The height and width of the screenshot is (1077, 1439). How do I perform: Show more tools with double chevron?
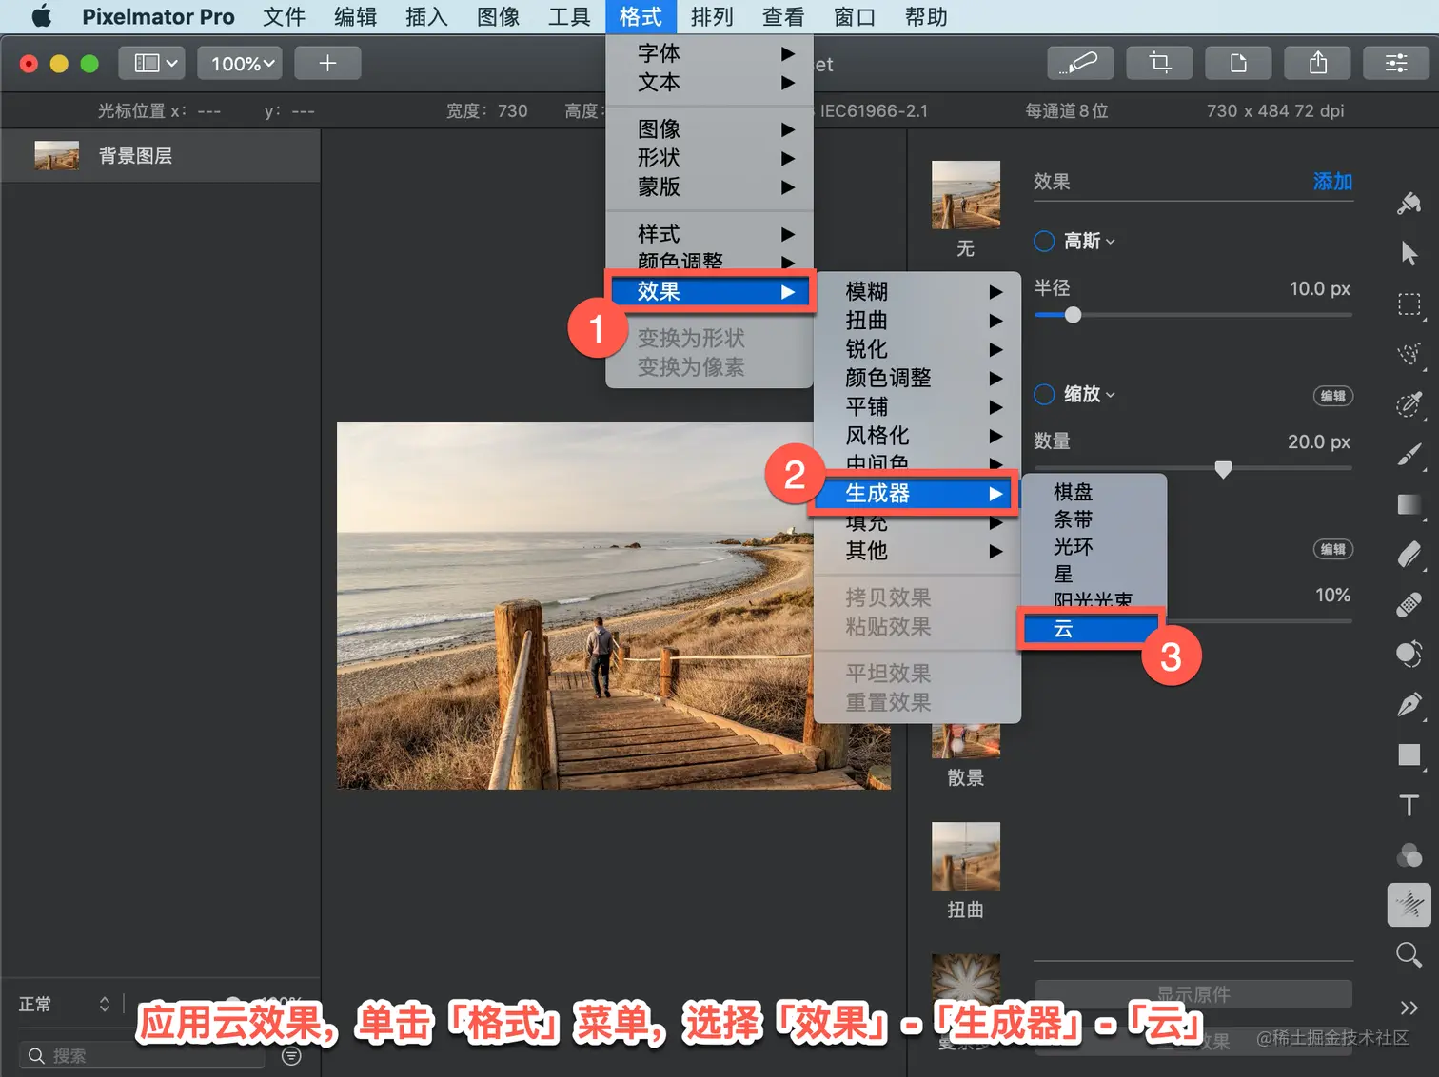1409,1008
